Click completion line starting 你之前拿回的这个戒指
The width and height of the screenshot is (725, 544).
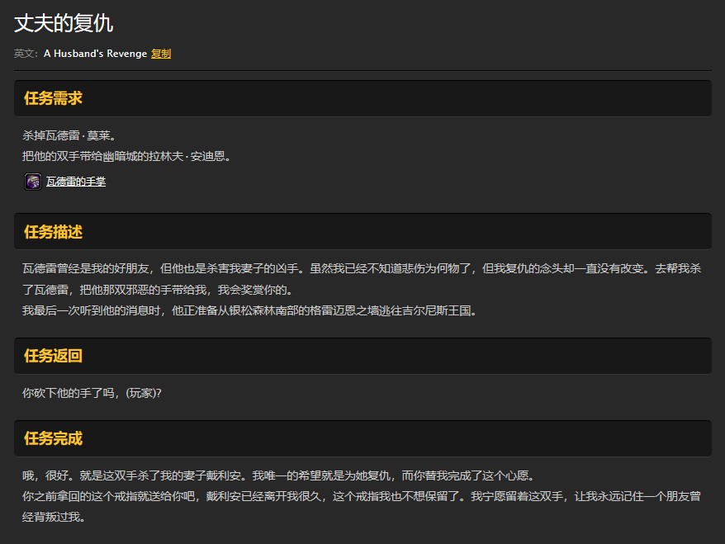point(362,497)
